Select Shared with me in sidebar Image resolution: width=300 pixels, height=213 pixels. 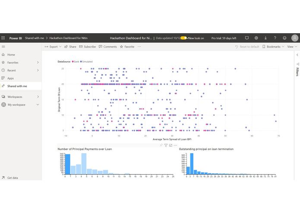21,86
